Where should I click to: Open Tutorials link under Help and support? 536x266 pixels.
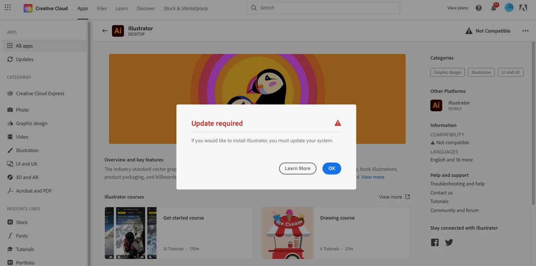click(x=439, y=201)
